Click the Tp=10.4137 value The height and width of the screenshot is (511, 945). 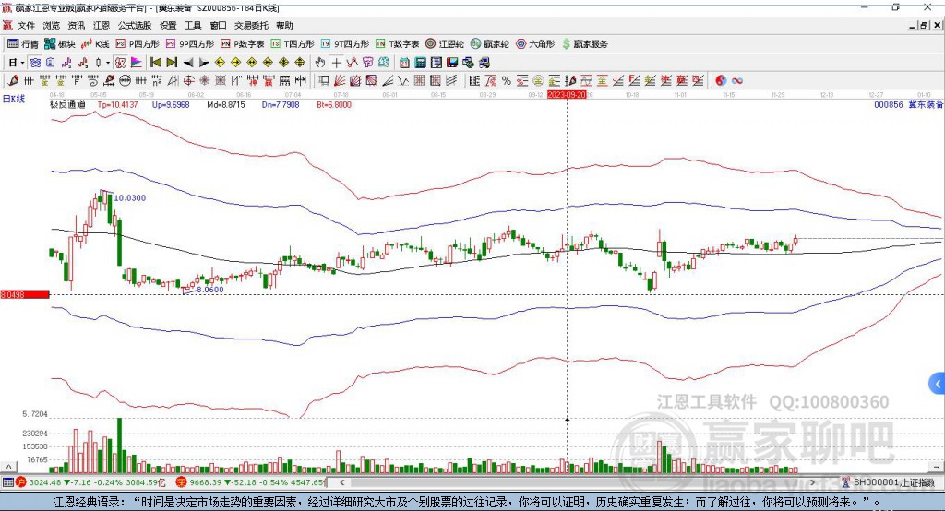(x=117, y=104)
